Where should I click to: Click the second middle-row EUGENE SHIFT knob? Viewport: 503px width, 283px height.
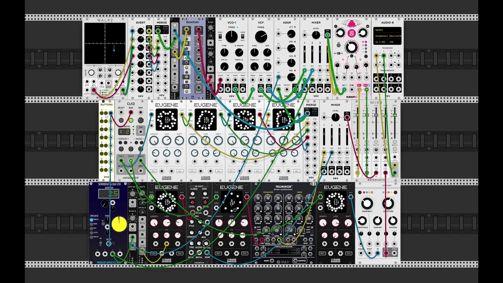click(x=218, y=141)
